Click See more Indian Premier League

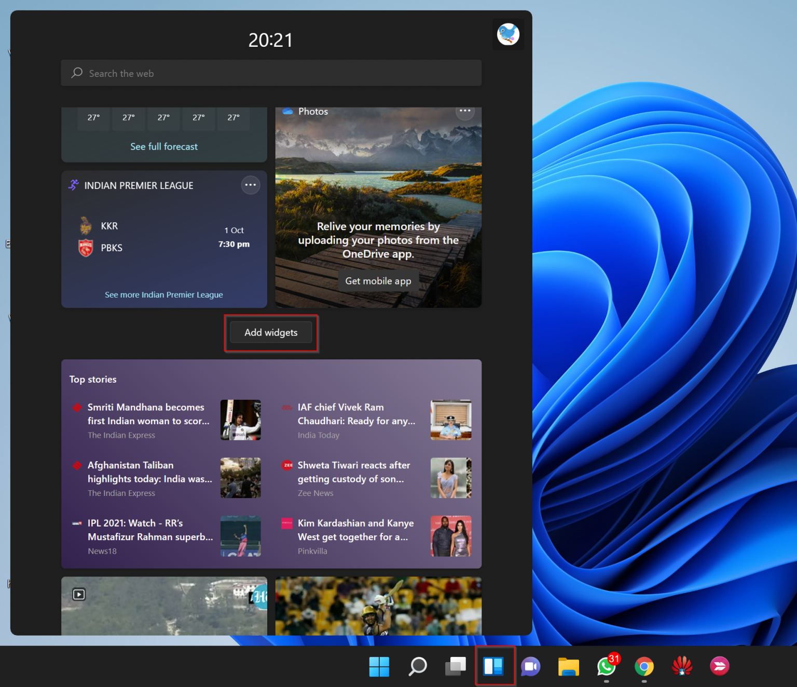click(x=163, y=294)
